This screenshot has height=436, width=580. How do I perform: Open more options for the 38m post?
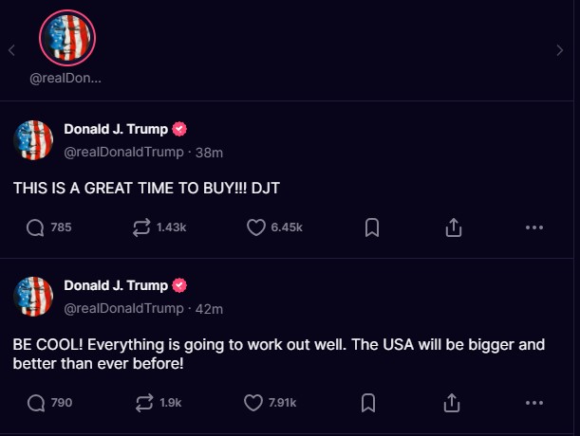(533, 227)
